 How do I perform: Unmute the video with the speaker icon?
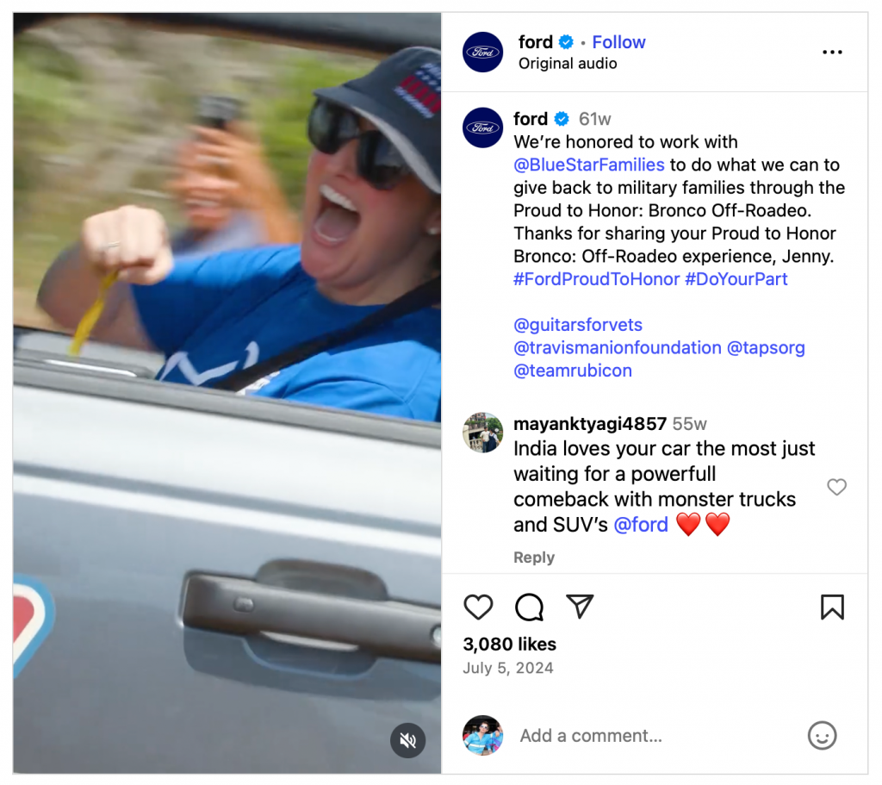(x=407, y=740)
